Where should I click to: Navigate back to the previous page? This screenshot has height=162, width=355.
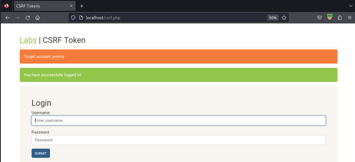click(x=7, y=18)
